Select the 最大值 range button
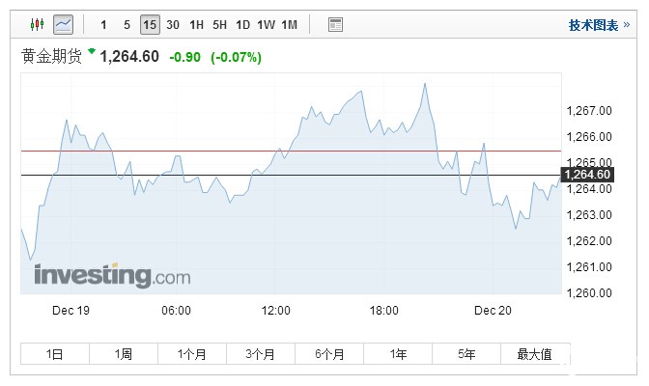Screen dimensions: 649x386 534,354
